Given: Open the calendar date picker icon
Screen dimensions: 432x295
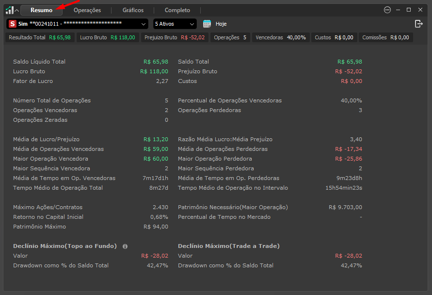Looking at the screenshot, I should [207, 24].
